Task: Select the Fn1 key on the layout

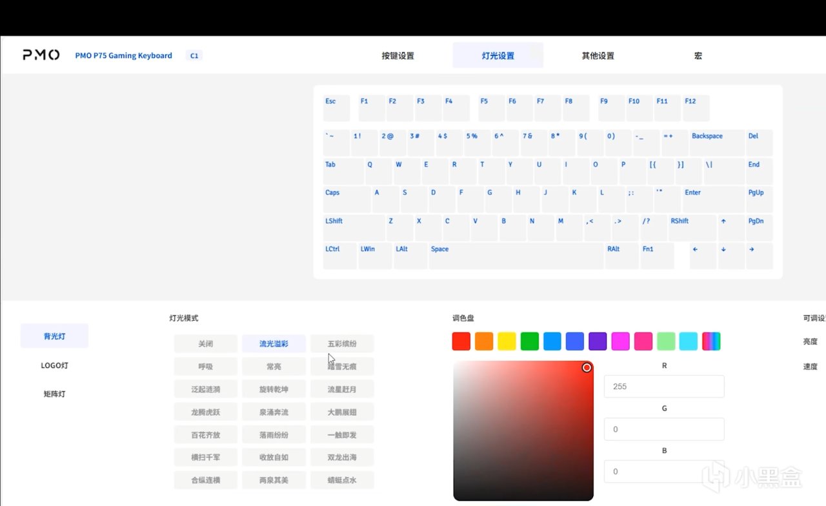Action: 657,256
